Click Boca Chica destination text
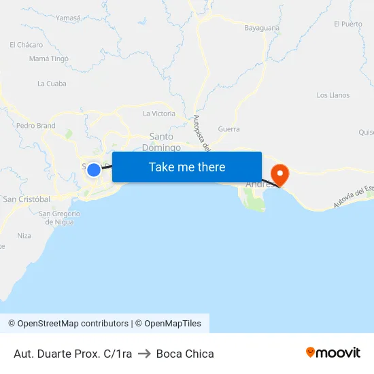 tap(185, 354)
